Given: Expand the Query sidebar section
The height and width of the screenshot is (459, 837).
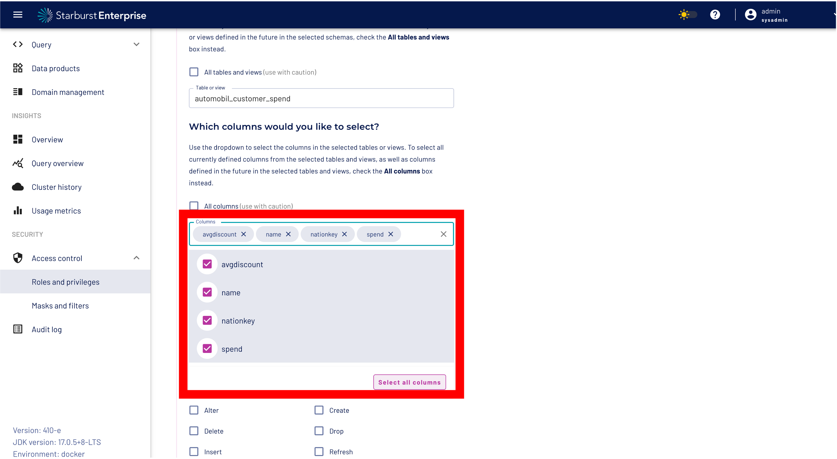Looking at the screenshot, I should (x=136, y=44).
